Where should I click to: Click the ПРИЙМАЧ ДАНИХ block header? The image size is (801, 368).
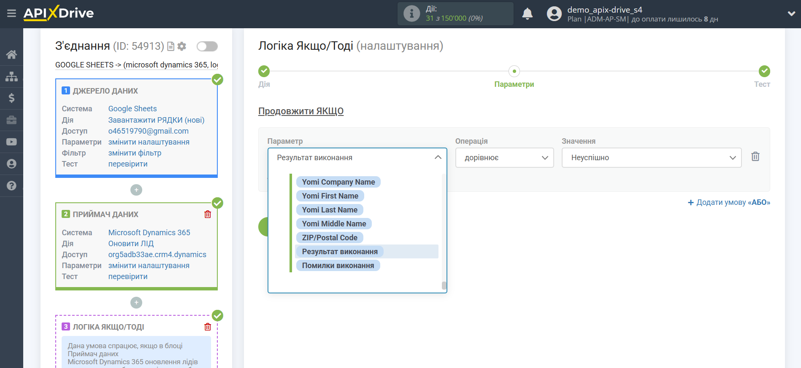coord(106,215)
